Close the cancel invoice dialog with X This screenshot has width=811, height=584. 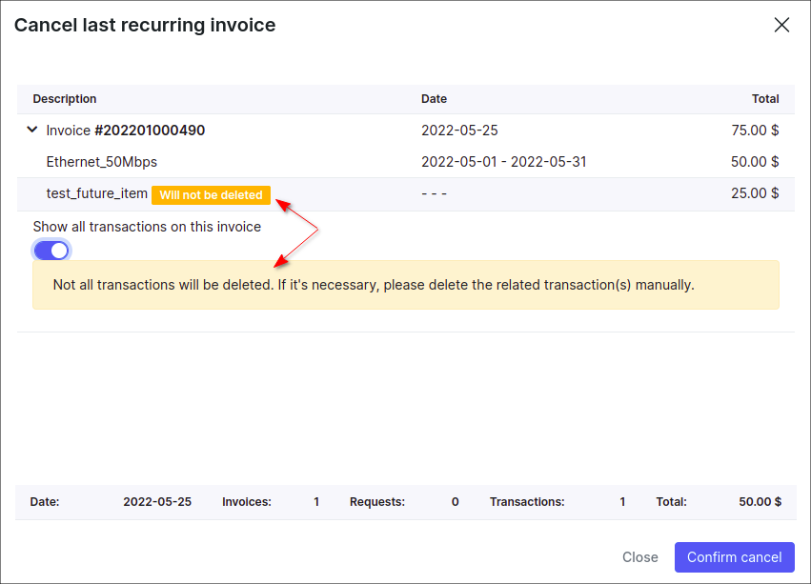781,26
